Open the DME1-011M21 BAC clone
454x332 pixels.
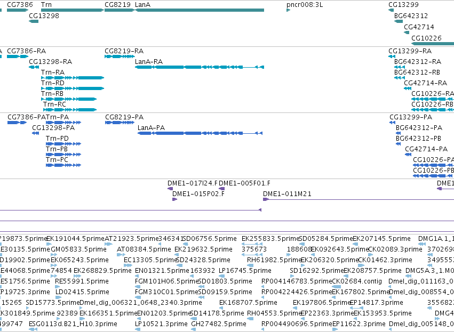pyautogui.click(x=359, y=199)
